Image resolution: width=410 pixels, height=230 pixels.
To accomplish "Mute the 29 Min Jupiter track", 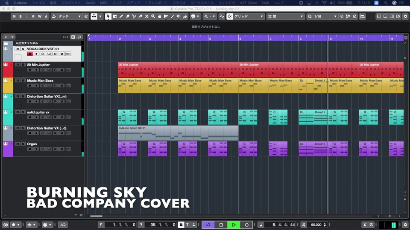I will coord(17,65).
